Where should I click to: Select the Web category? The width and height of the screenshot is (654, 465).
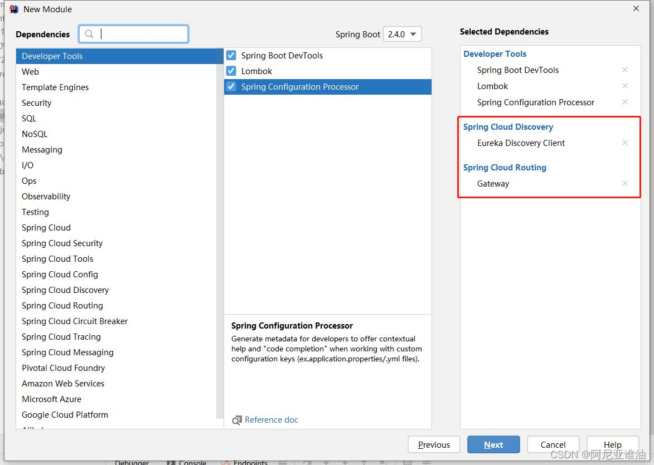click(x=117, y=72)
